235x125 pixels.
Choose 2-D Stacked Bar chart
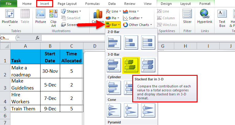[x=131, y=42]
